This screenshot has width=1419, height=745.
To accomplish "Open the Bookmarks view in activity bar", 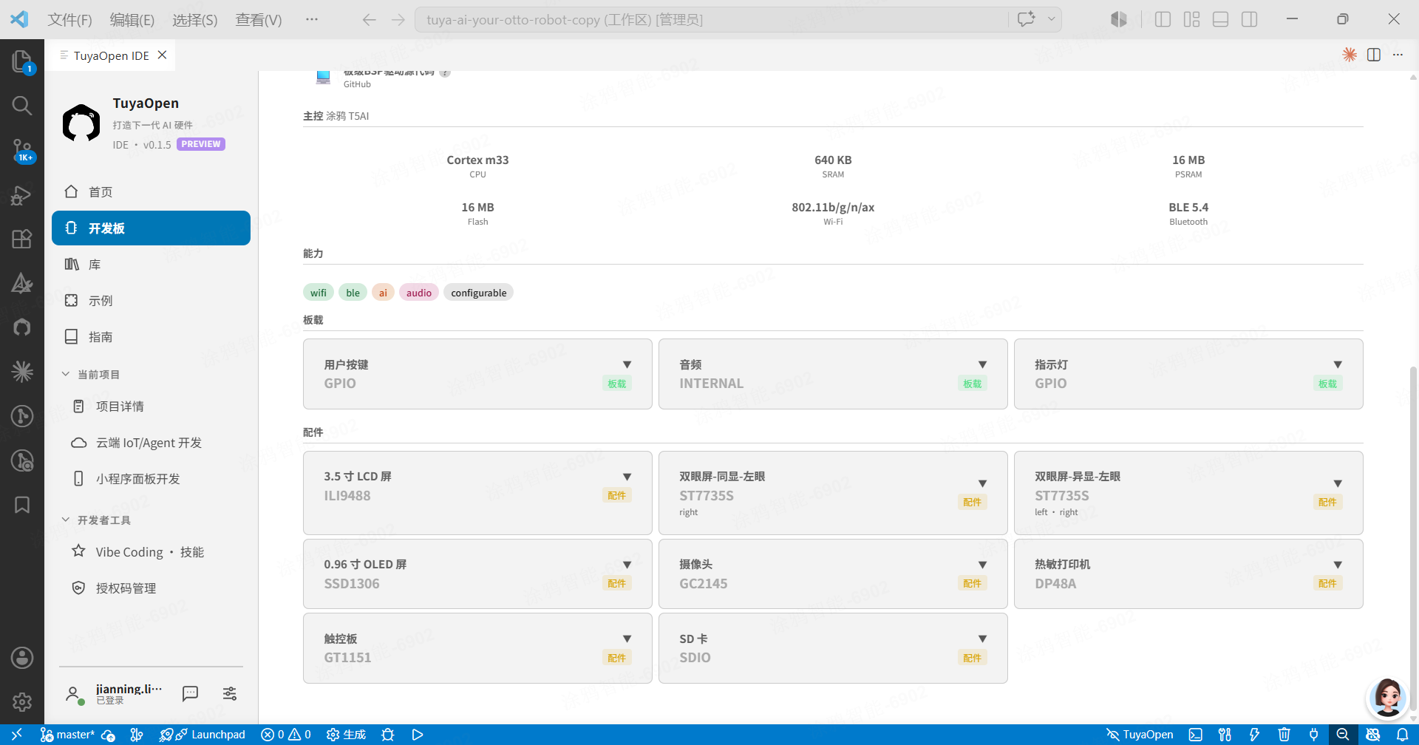I will point(22,505).
